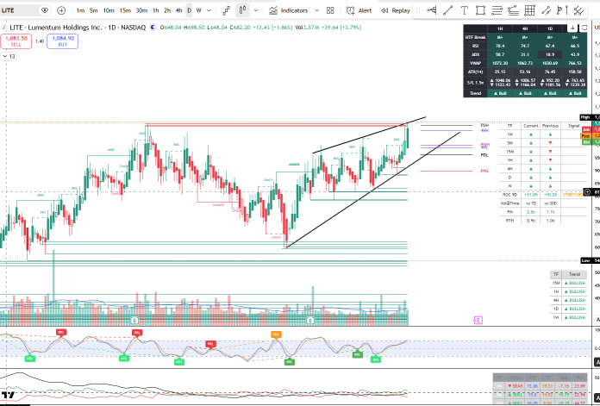Click the green Bid price label
This screenshot has height=406, width=600.
click(586, 142)
